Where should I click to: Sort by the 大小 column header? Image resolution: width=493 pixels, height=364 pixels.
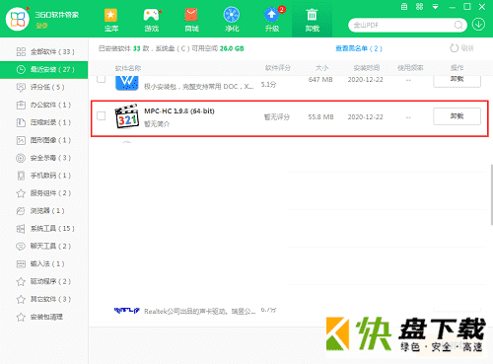point(321,68)
